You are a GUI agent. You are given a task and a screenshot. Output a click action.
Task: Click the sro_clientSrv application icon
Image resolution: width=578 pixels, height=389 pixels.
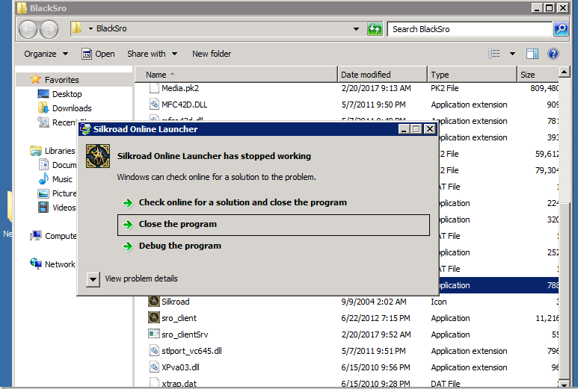pyautogui.click(x=154, y=334)
